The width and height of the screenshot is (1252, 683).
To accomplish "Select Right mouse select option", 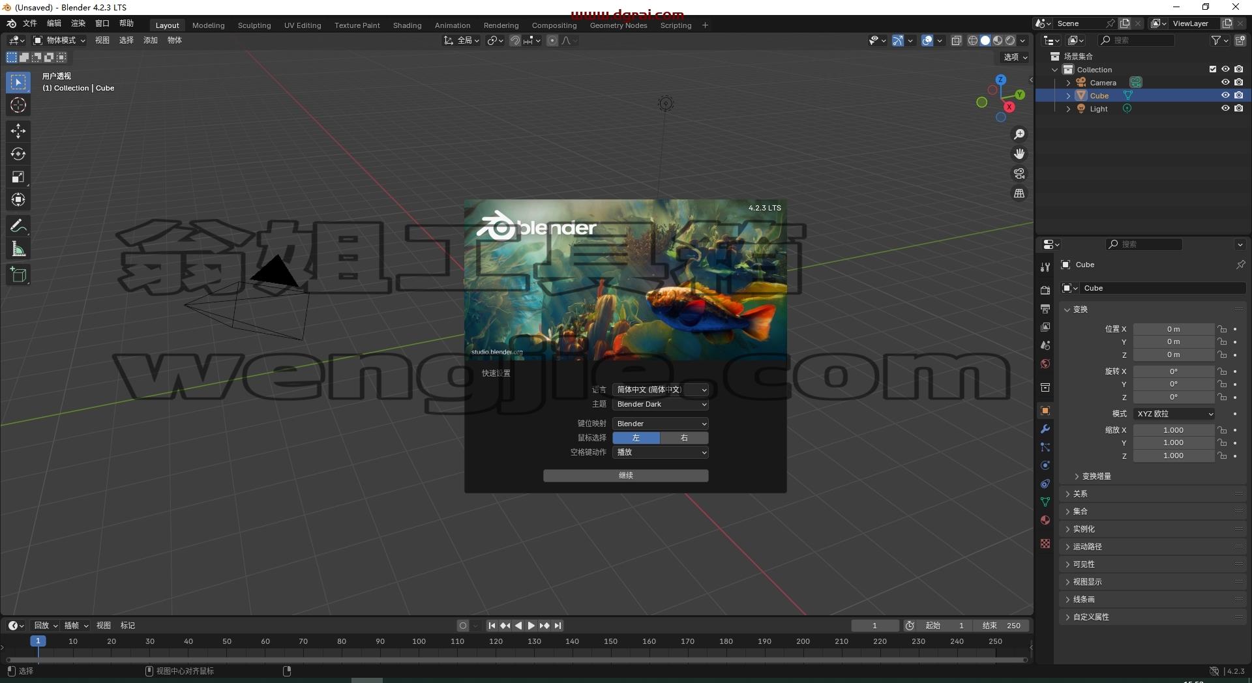I will point(684,438).
